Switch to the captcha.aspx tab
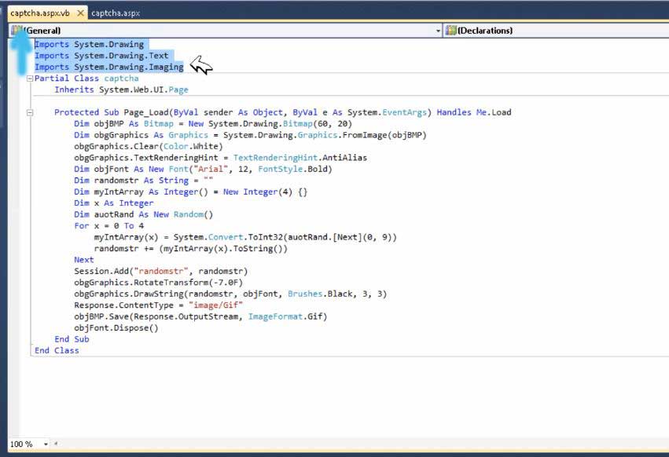The image size is (669, 457). [115, 13]
